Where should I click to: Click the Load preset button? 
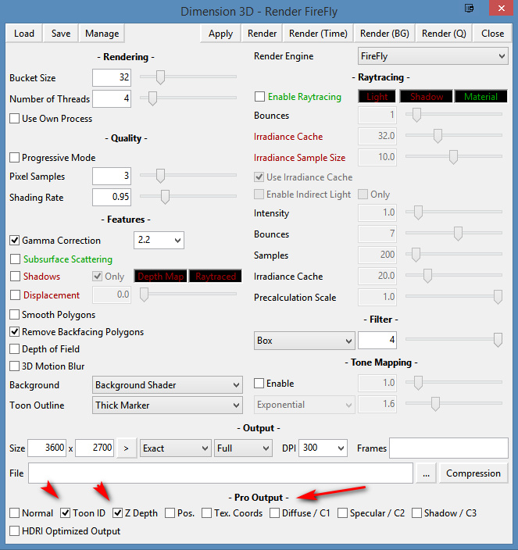[x=24, y=34]
